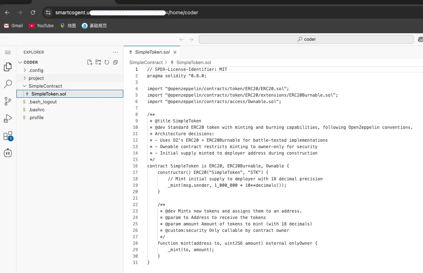Click line number 28 in the gutter
Screen dimensions: 423x273
[x=135, y=243]
